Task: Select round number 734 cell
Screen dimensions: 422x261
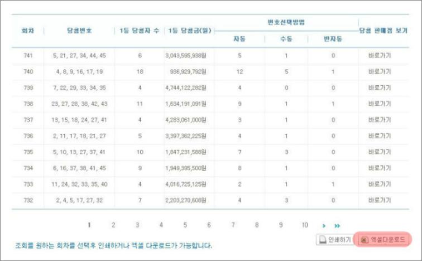Action: (x=28, y=168)
